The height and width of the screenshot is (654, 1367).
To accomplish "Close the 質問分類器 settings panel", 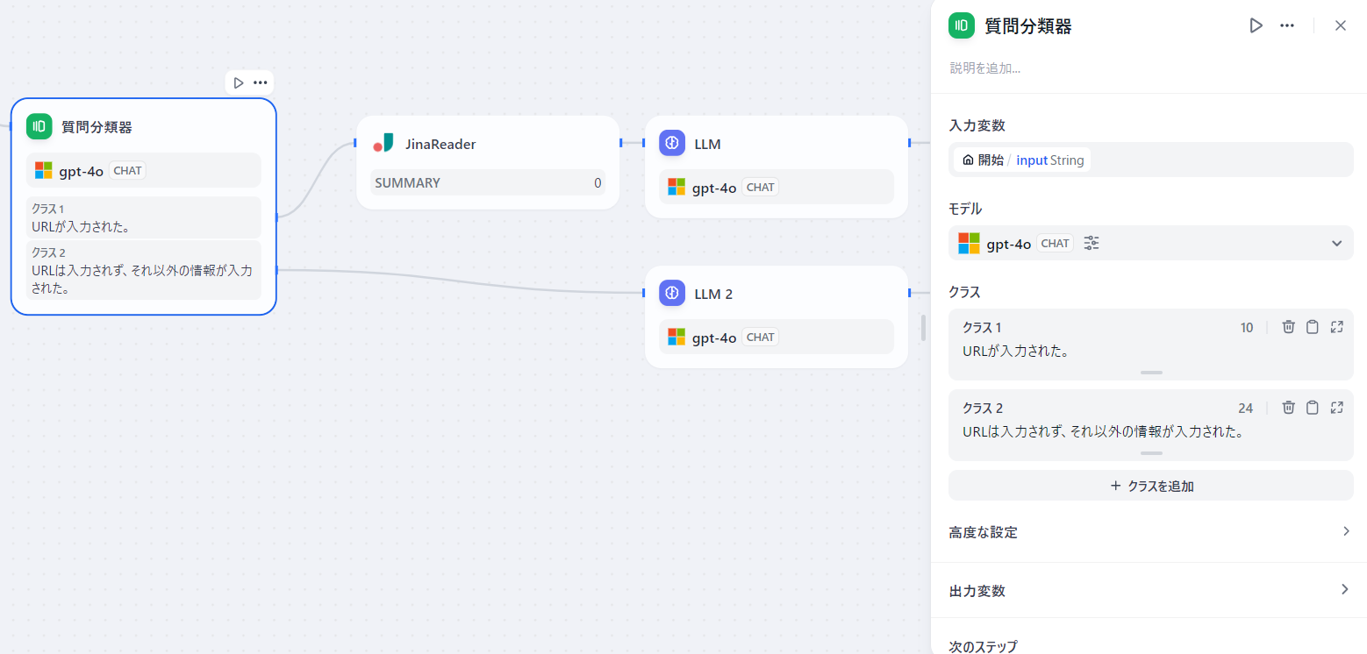I will pos(1341,25).
